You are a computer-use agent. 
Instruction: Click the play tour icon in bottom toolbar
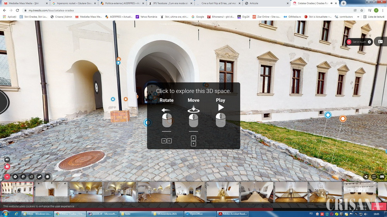click(x=15, y=177)
